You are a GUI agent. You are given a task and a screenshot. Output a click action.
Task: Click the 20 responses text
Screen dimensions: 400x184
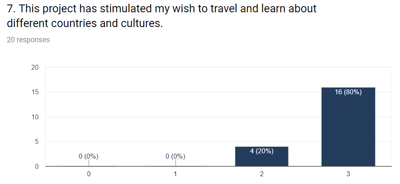click(x=28, y=40)
